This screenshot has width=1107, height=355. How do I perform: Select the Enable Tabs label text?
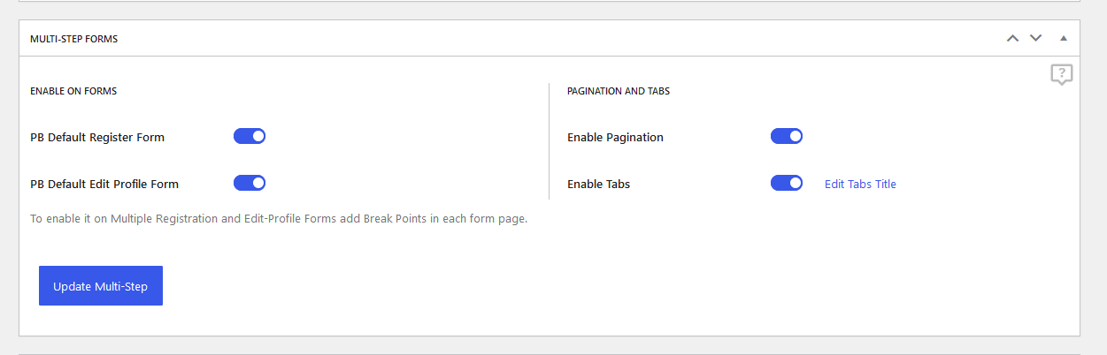(x=598, y=184)
